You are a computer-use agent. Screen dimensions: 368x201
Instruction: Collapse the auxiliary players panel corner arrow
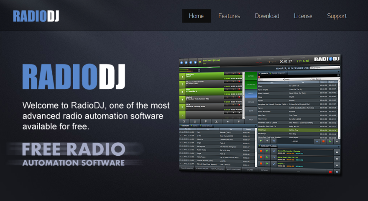[339, 147]
